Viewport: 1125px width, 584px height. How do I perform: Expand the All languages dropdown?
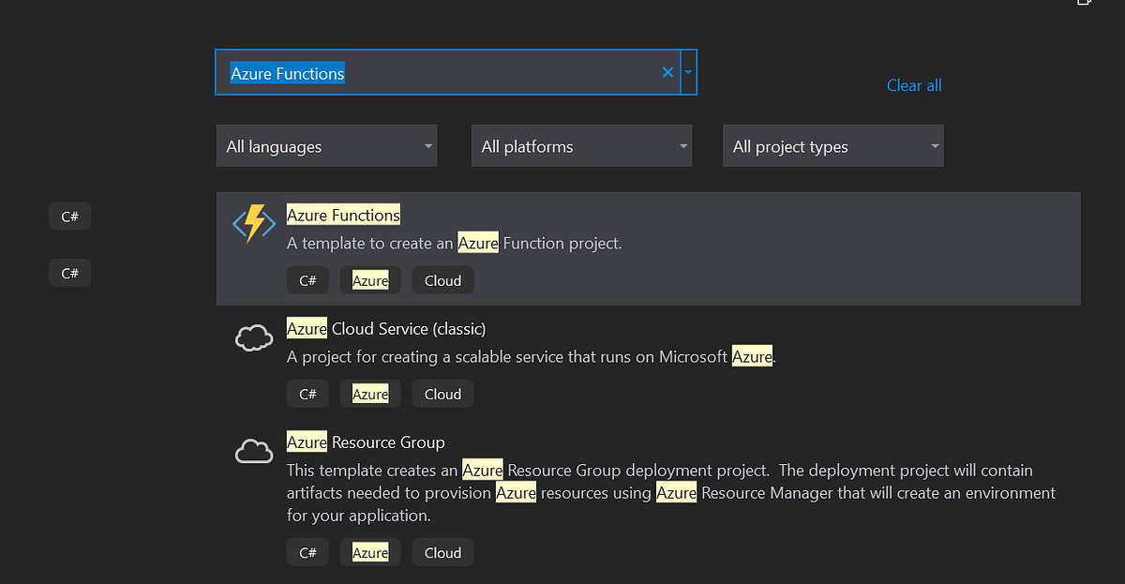(326, 146)
